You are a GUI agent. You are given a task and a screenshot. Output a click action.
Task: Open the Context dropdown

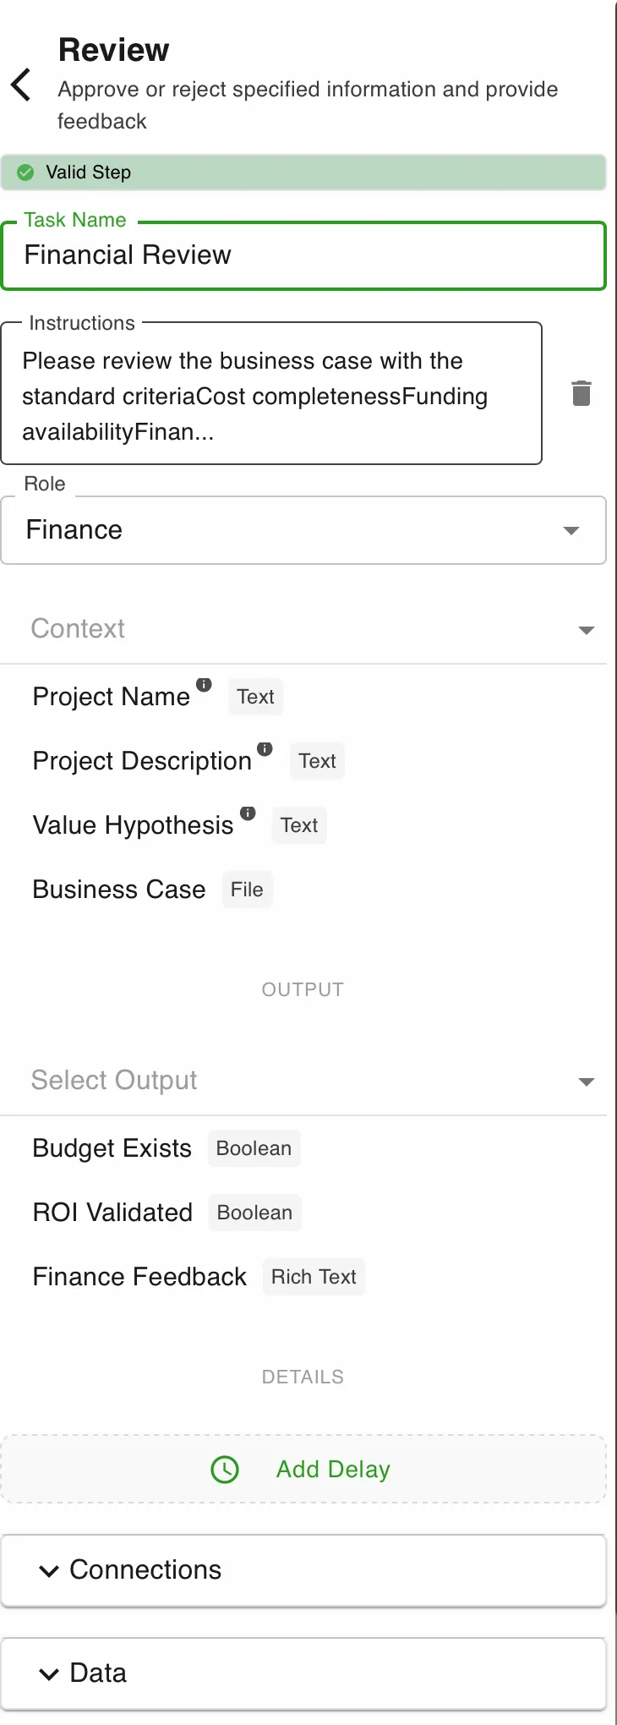(303, 629)
